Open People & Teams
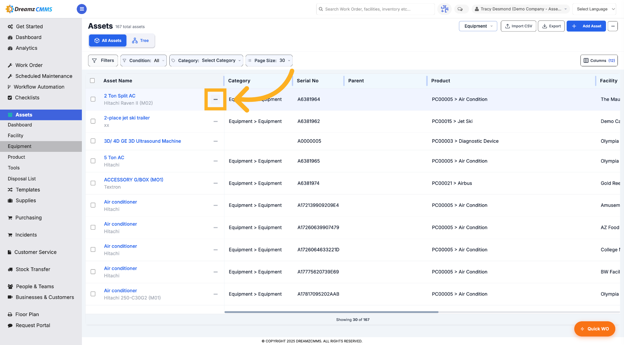 (35, 286)
